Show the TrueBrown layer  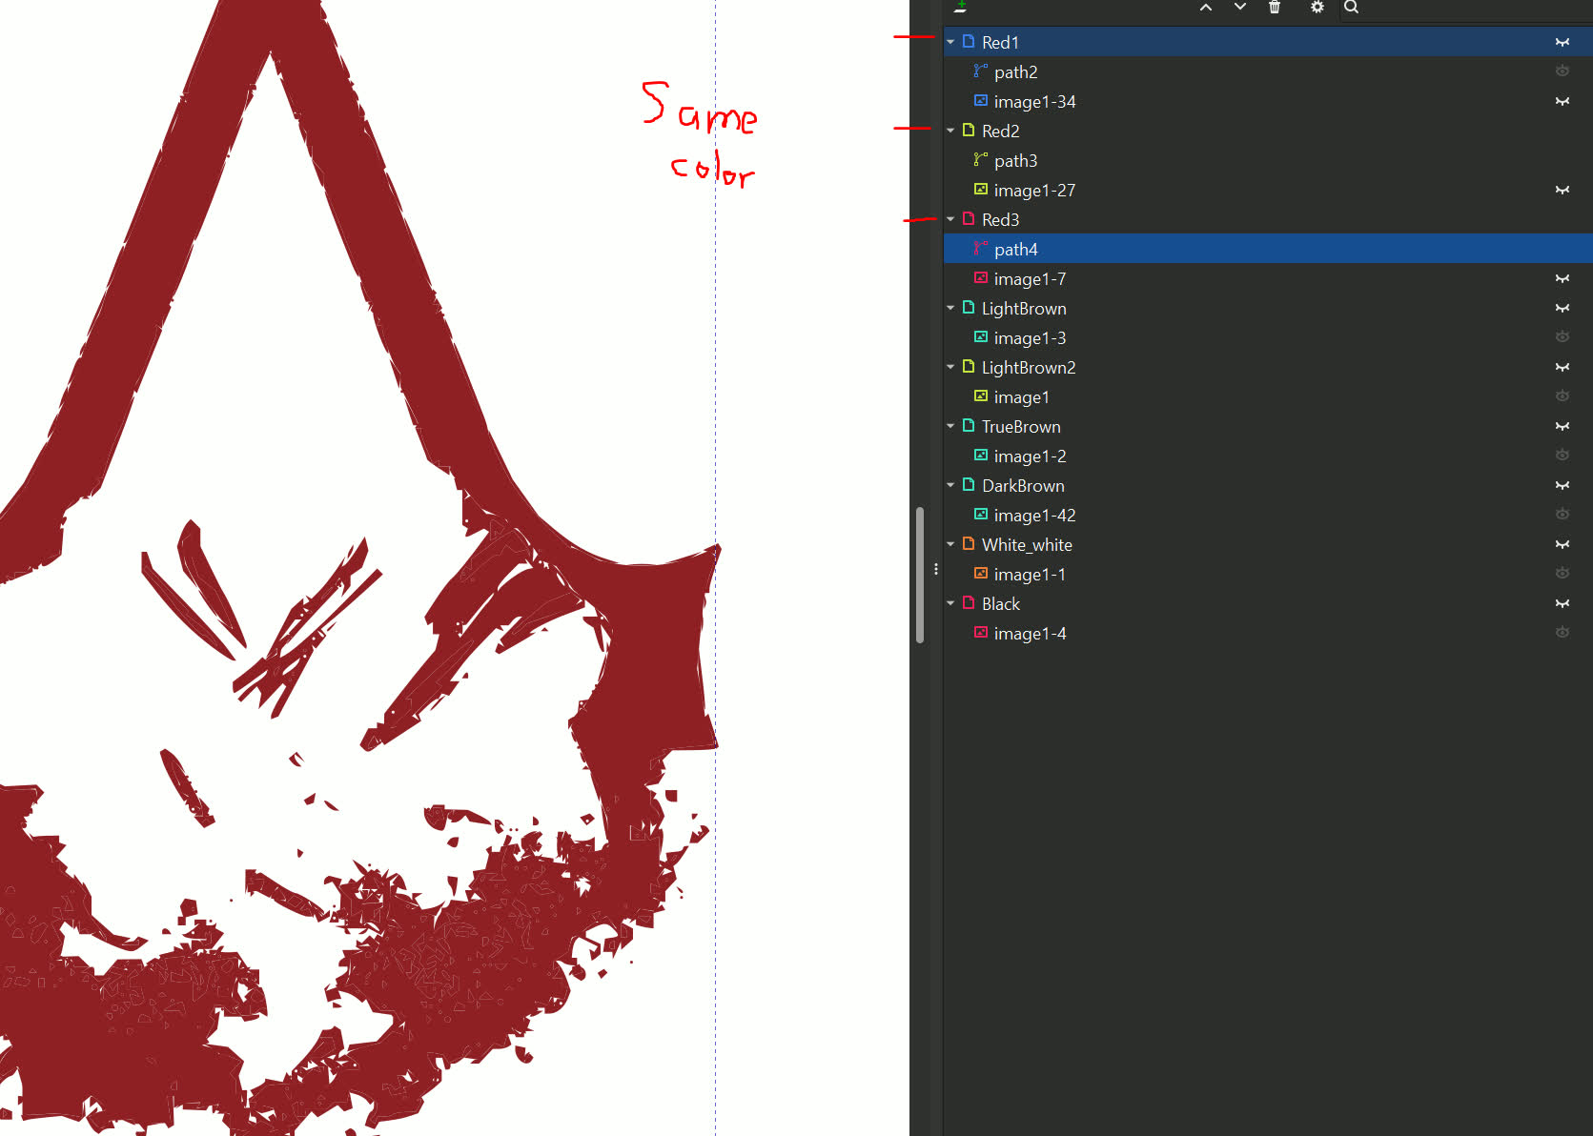pos(1562,426)
